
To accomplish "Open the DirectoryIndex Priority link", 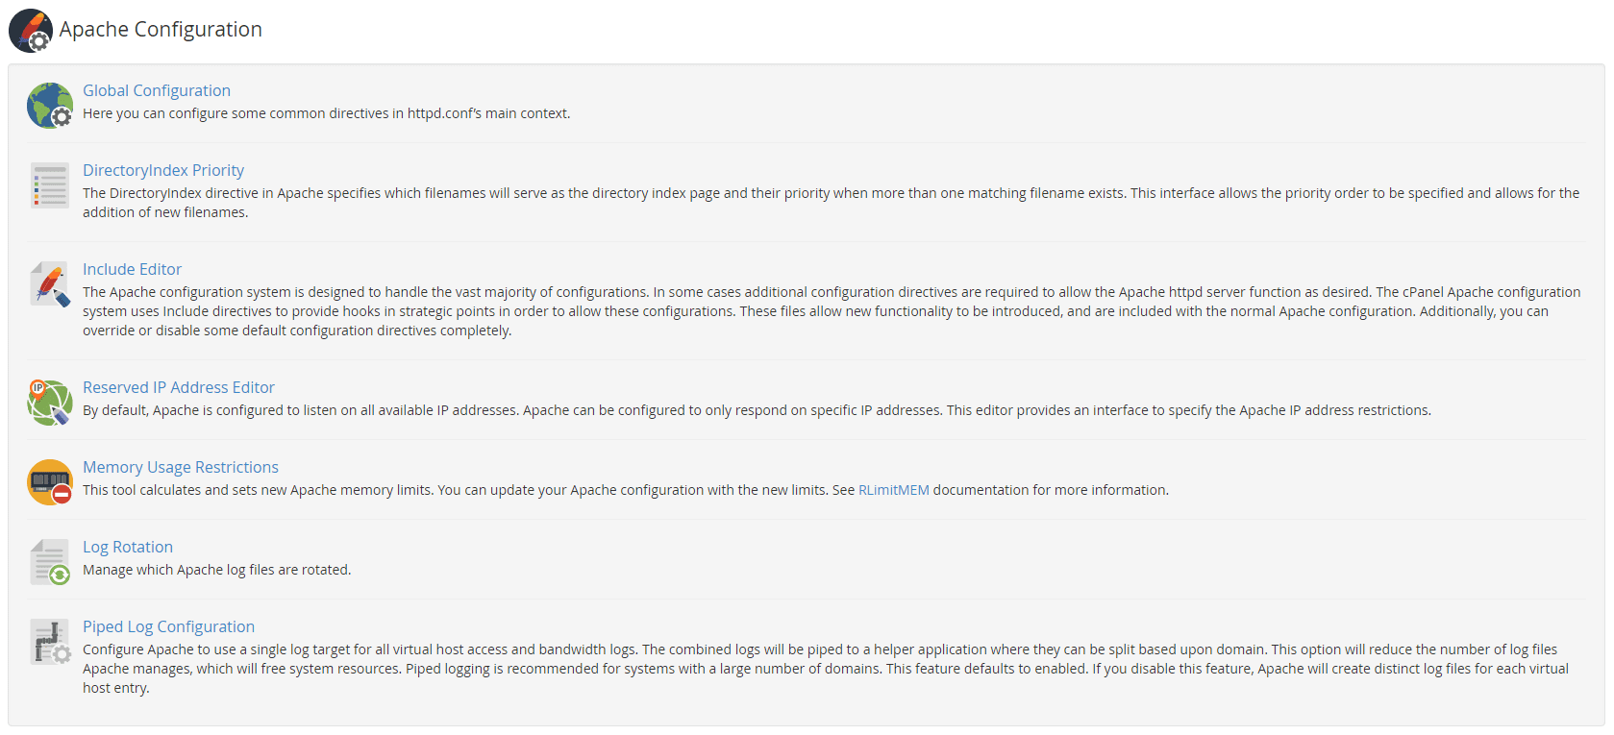I will click(163, 170).
